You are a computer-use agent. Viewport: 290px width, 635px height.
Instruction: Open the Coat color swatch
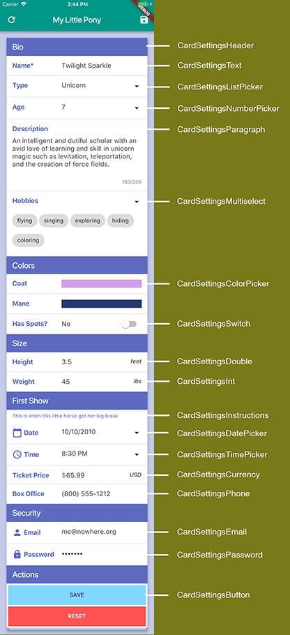102,283
